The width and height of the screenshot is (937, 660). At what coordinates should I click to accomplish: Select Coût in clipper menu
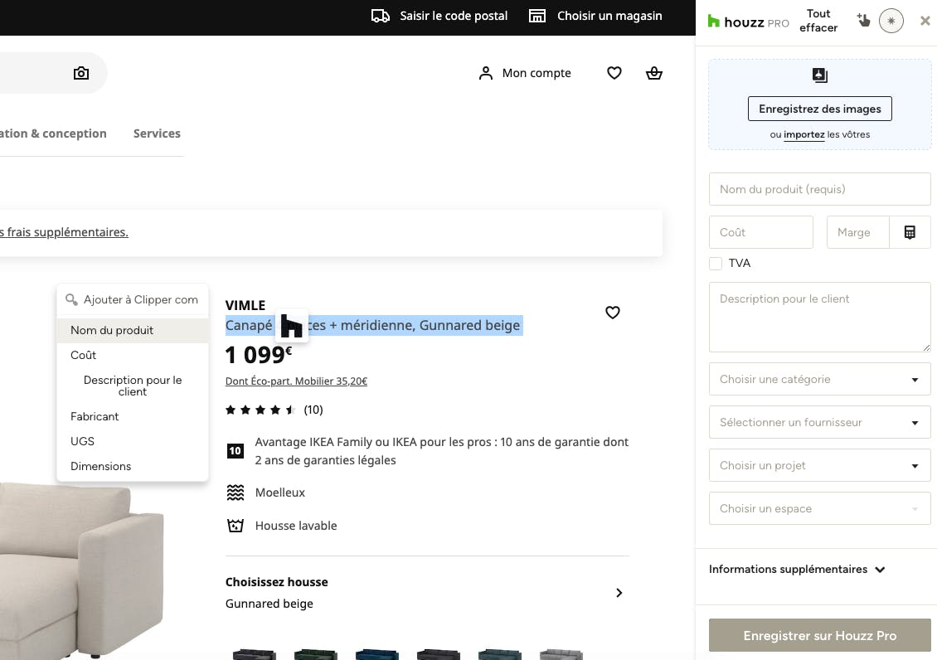point(133,356)
